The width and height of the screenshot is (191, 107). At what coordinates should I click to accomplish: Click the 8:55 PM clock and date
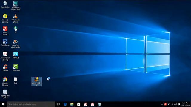tap(185, 104)
